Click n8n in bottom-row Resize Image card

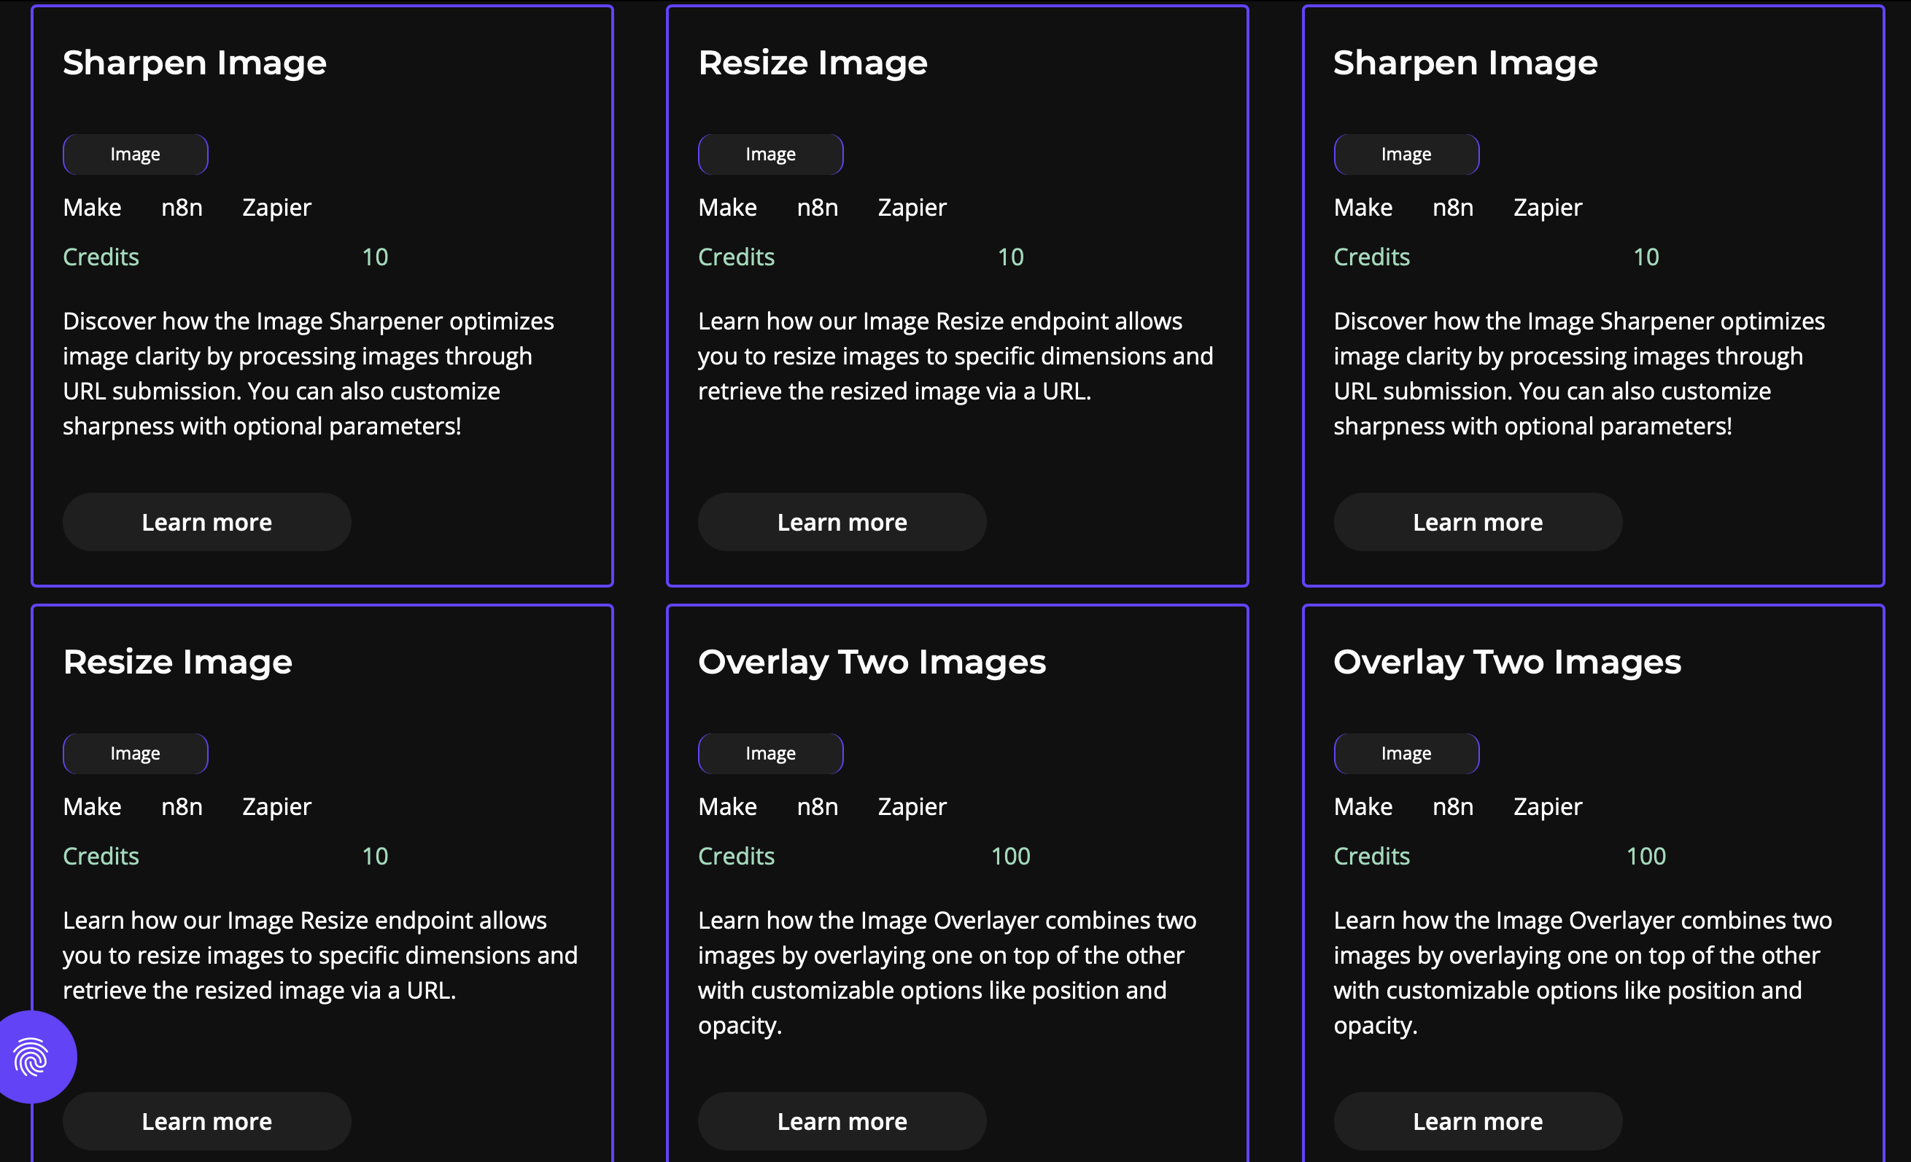[x=182, y=807]
